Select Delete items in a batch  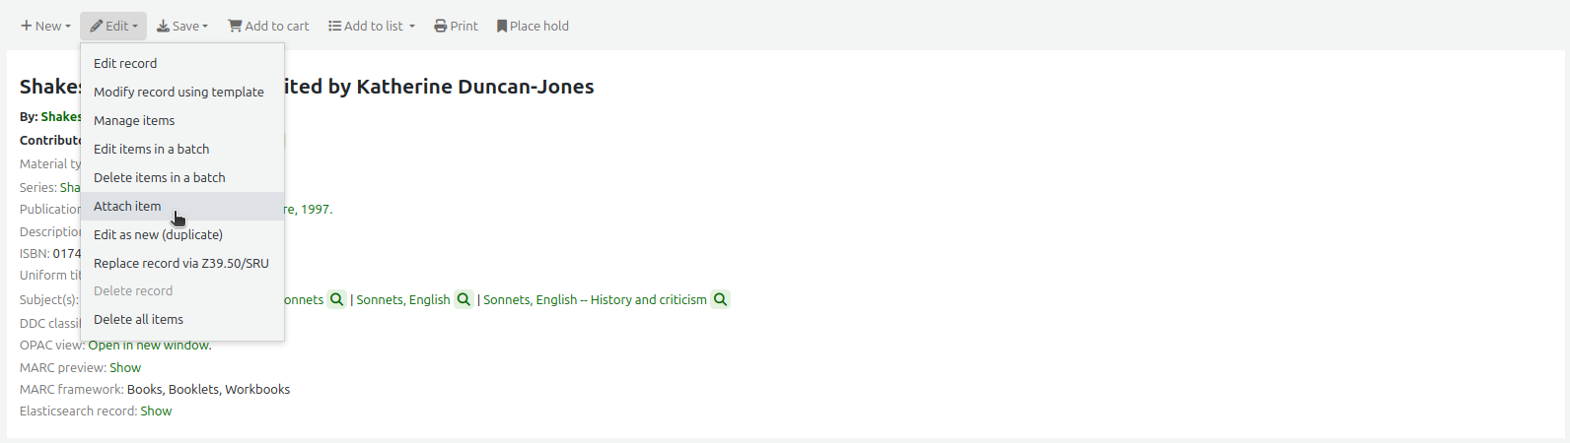(159, 177)
